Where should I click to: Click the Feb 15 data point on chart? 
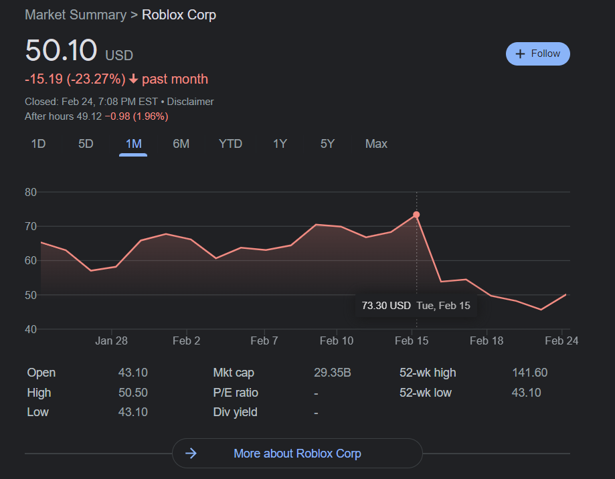[416, 215]
